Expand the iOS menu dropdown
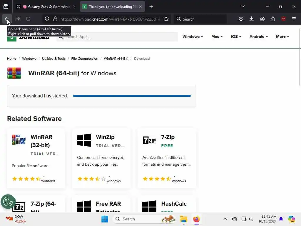This screenshot has width=301, height=226. [236, 36]
